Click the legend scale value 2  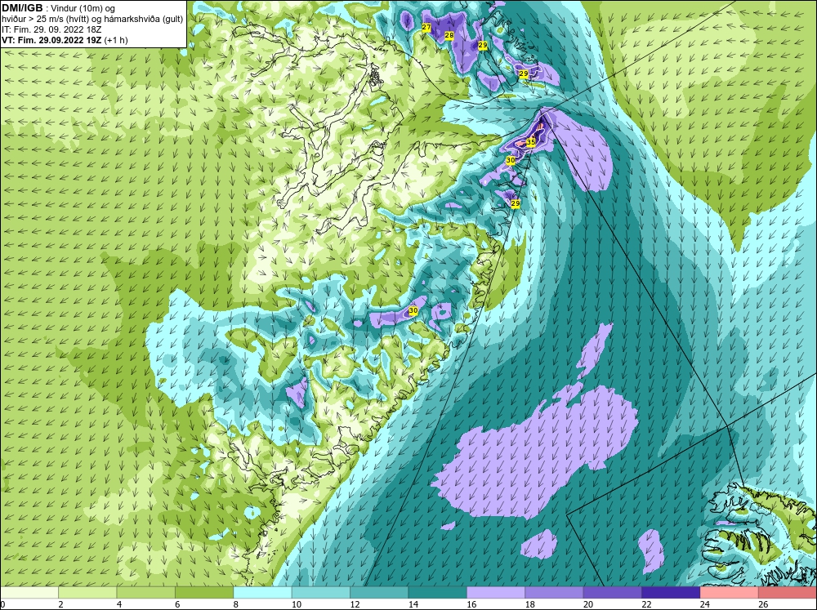pos(61,604)
